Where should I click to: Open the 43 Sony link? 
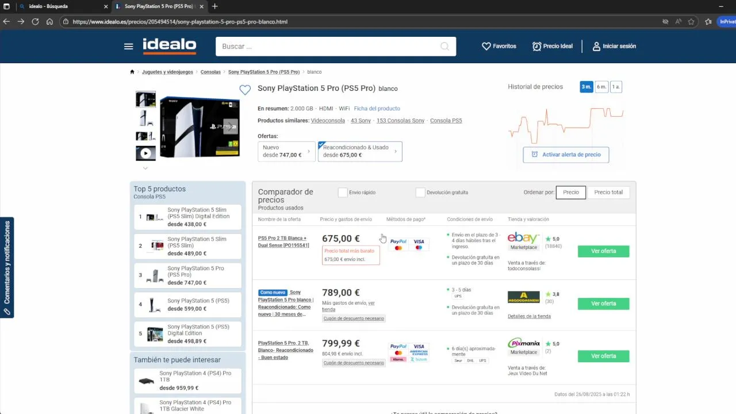click(x=361, y=121)
